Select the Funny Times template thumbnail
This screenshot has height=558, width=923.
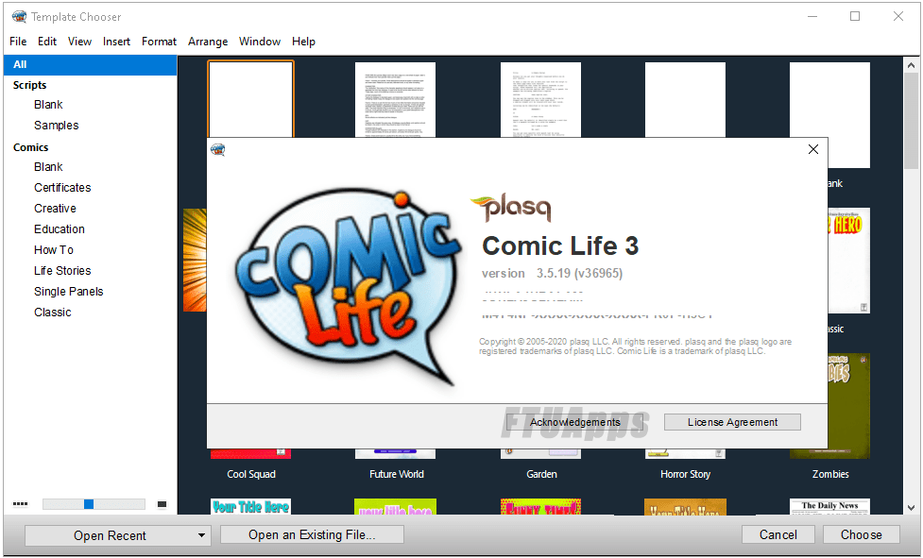(540, 507)
